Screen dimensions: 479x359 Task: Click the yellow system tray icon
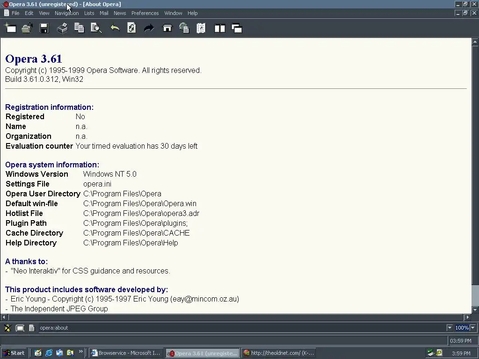(x=439, y=352)
